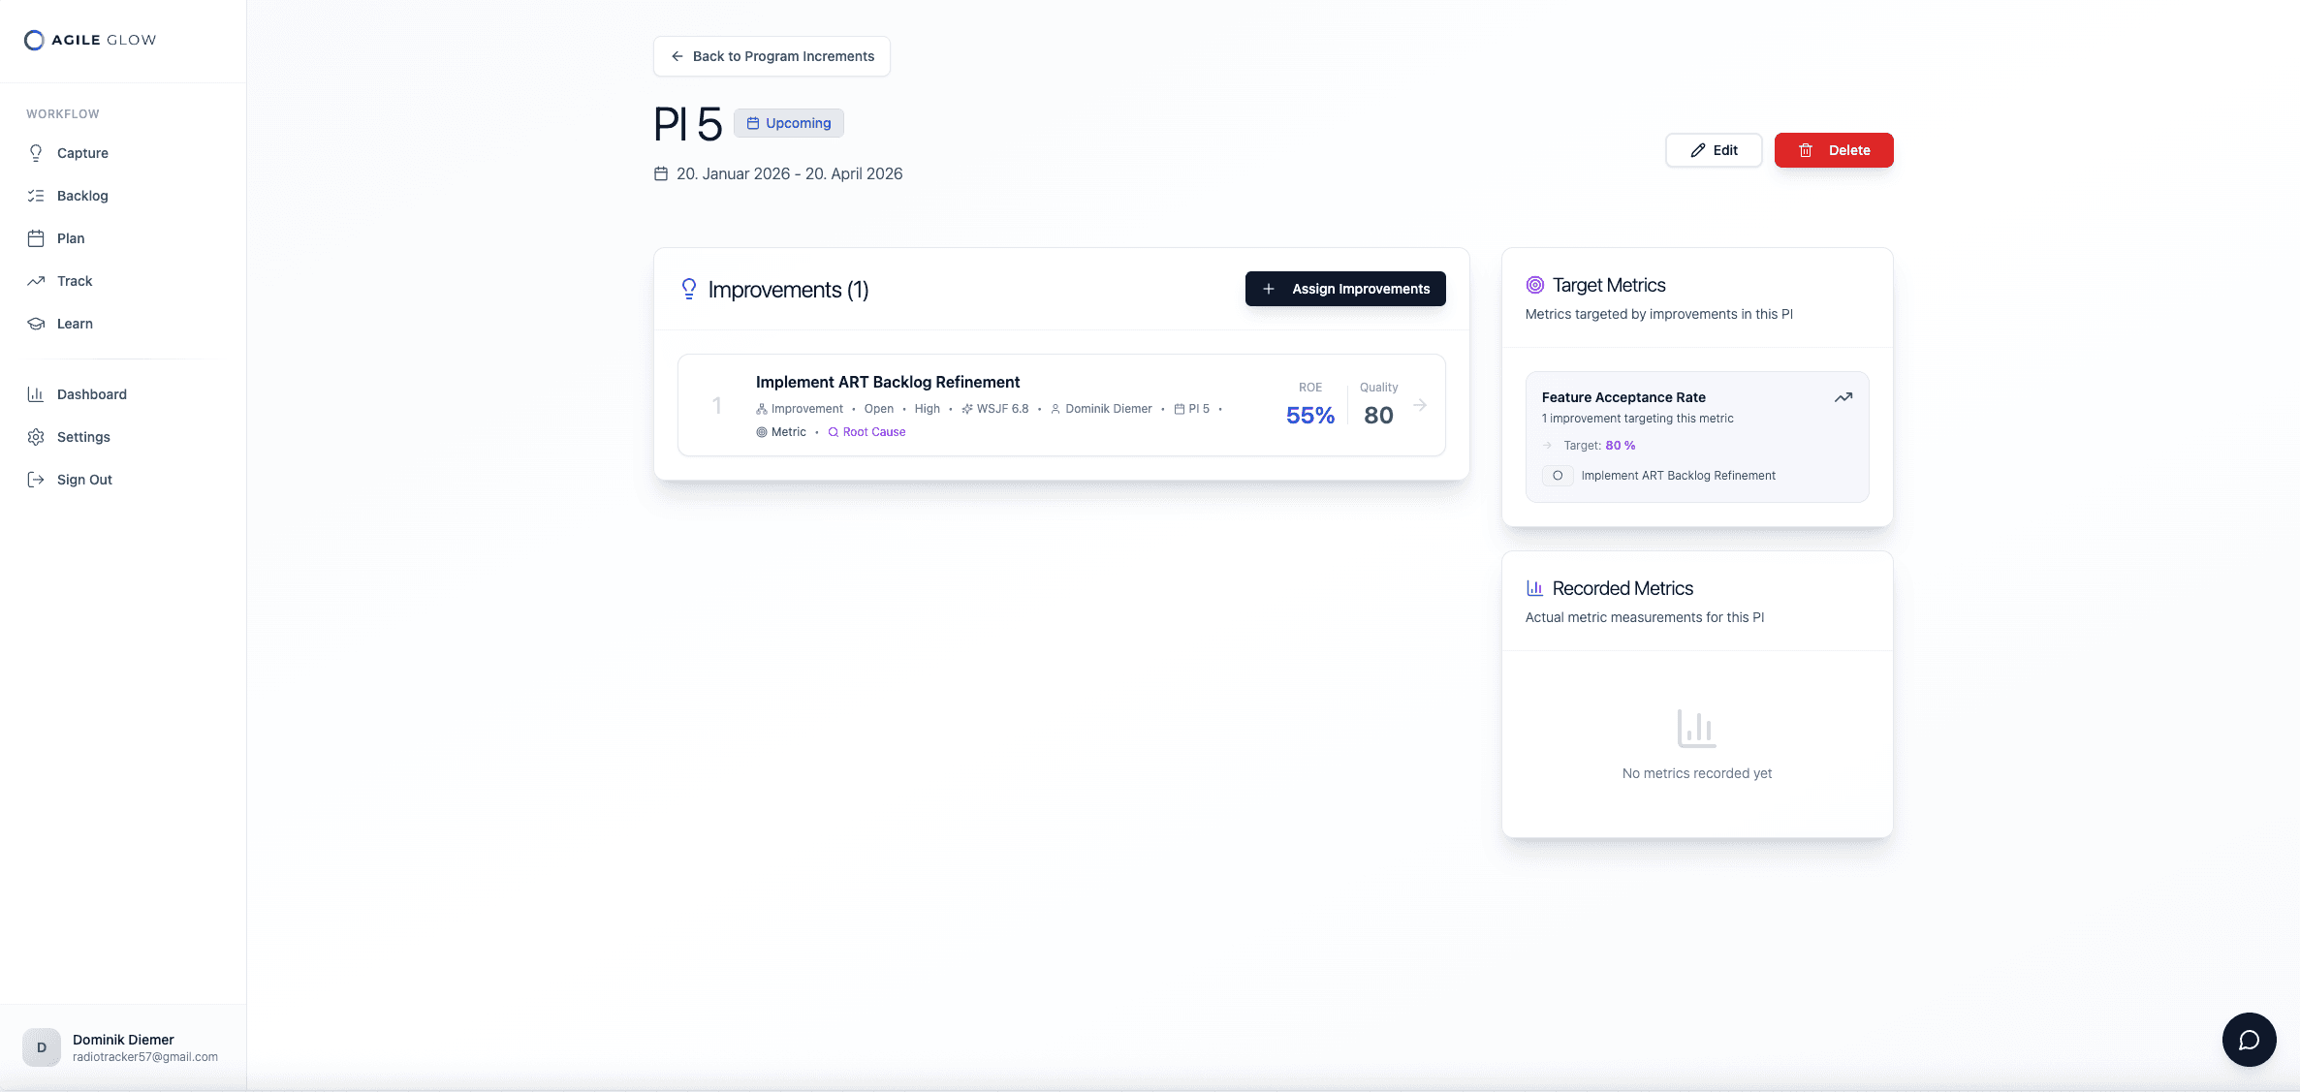Go to Dashboard in sidebar
Image resolution: width=2300 pixels, height=1092 pixels.
click(x=91, y=394)
